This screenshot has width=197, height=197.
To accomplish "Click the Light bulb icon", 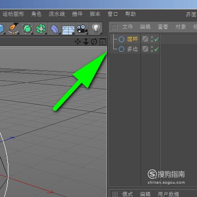I will click(96, 29).
